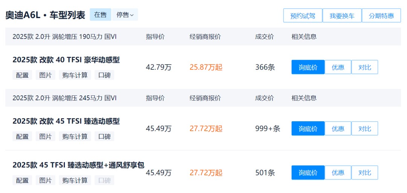Click the 分期特惠 button

381,16
